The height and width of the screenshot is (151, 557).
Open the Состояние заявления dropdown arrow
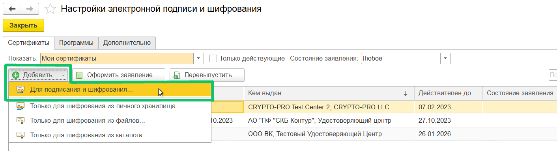446,58
